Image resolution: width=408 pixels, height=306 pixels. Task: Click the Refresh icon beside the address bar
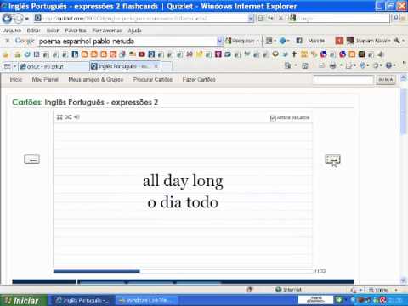(271, 19)
